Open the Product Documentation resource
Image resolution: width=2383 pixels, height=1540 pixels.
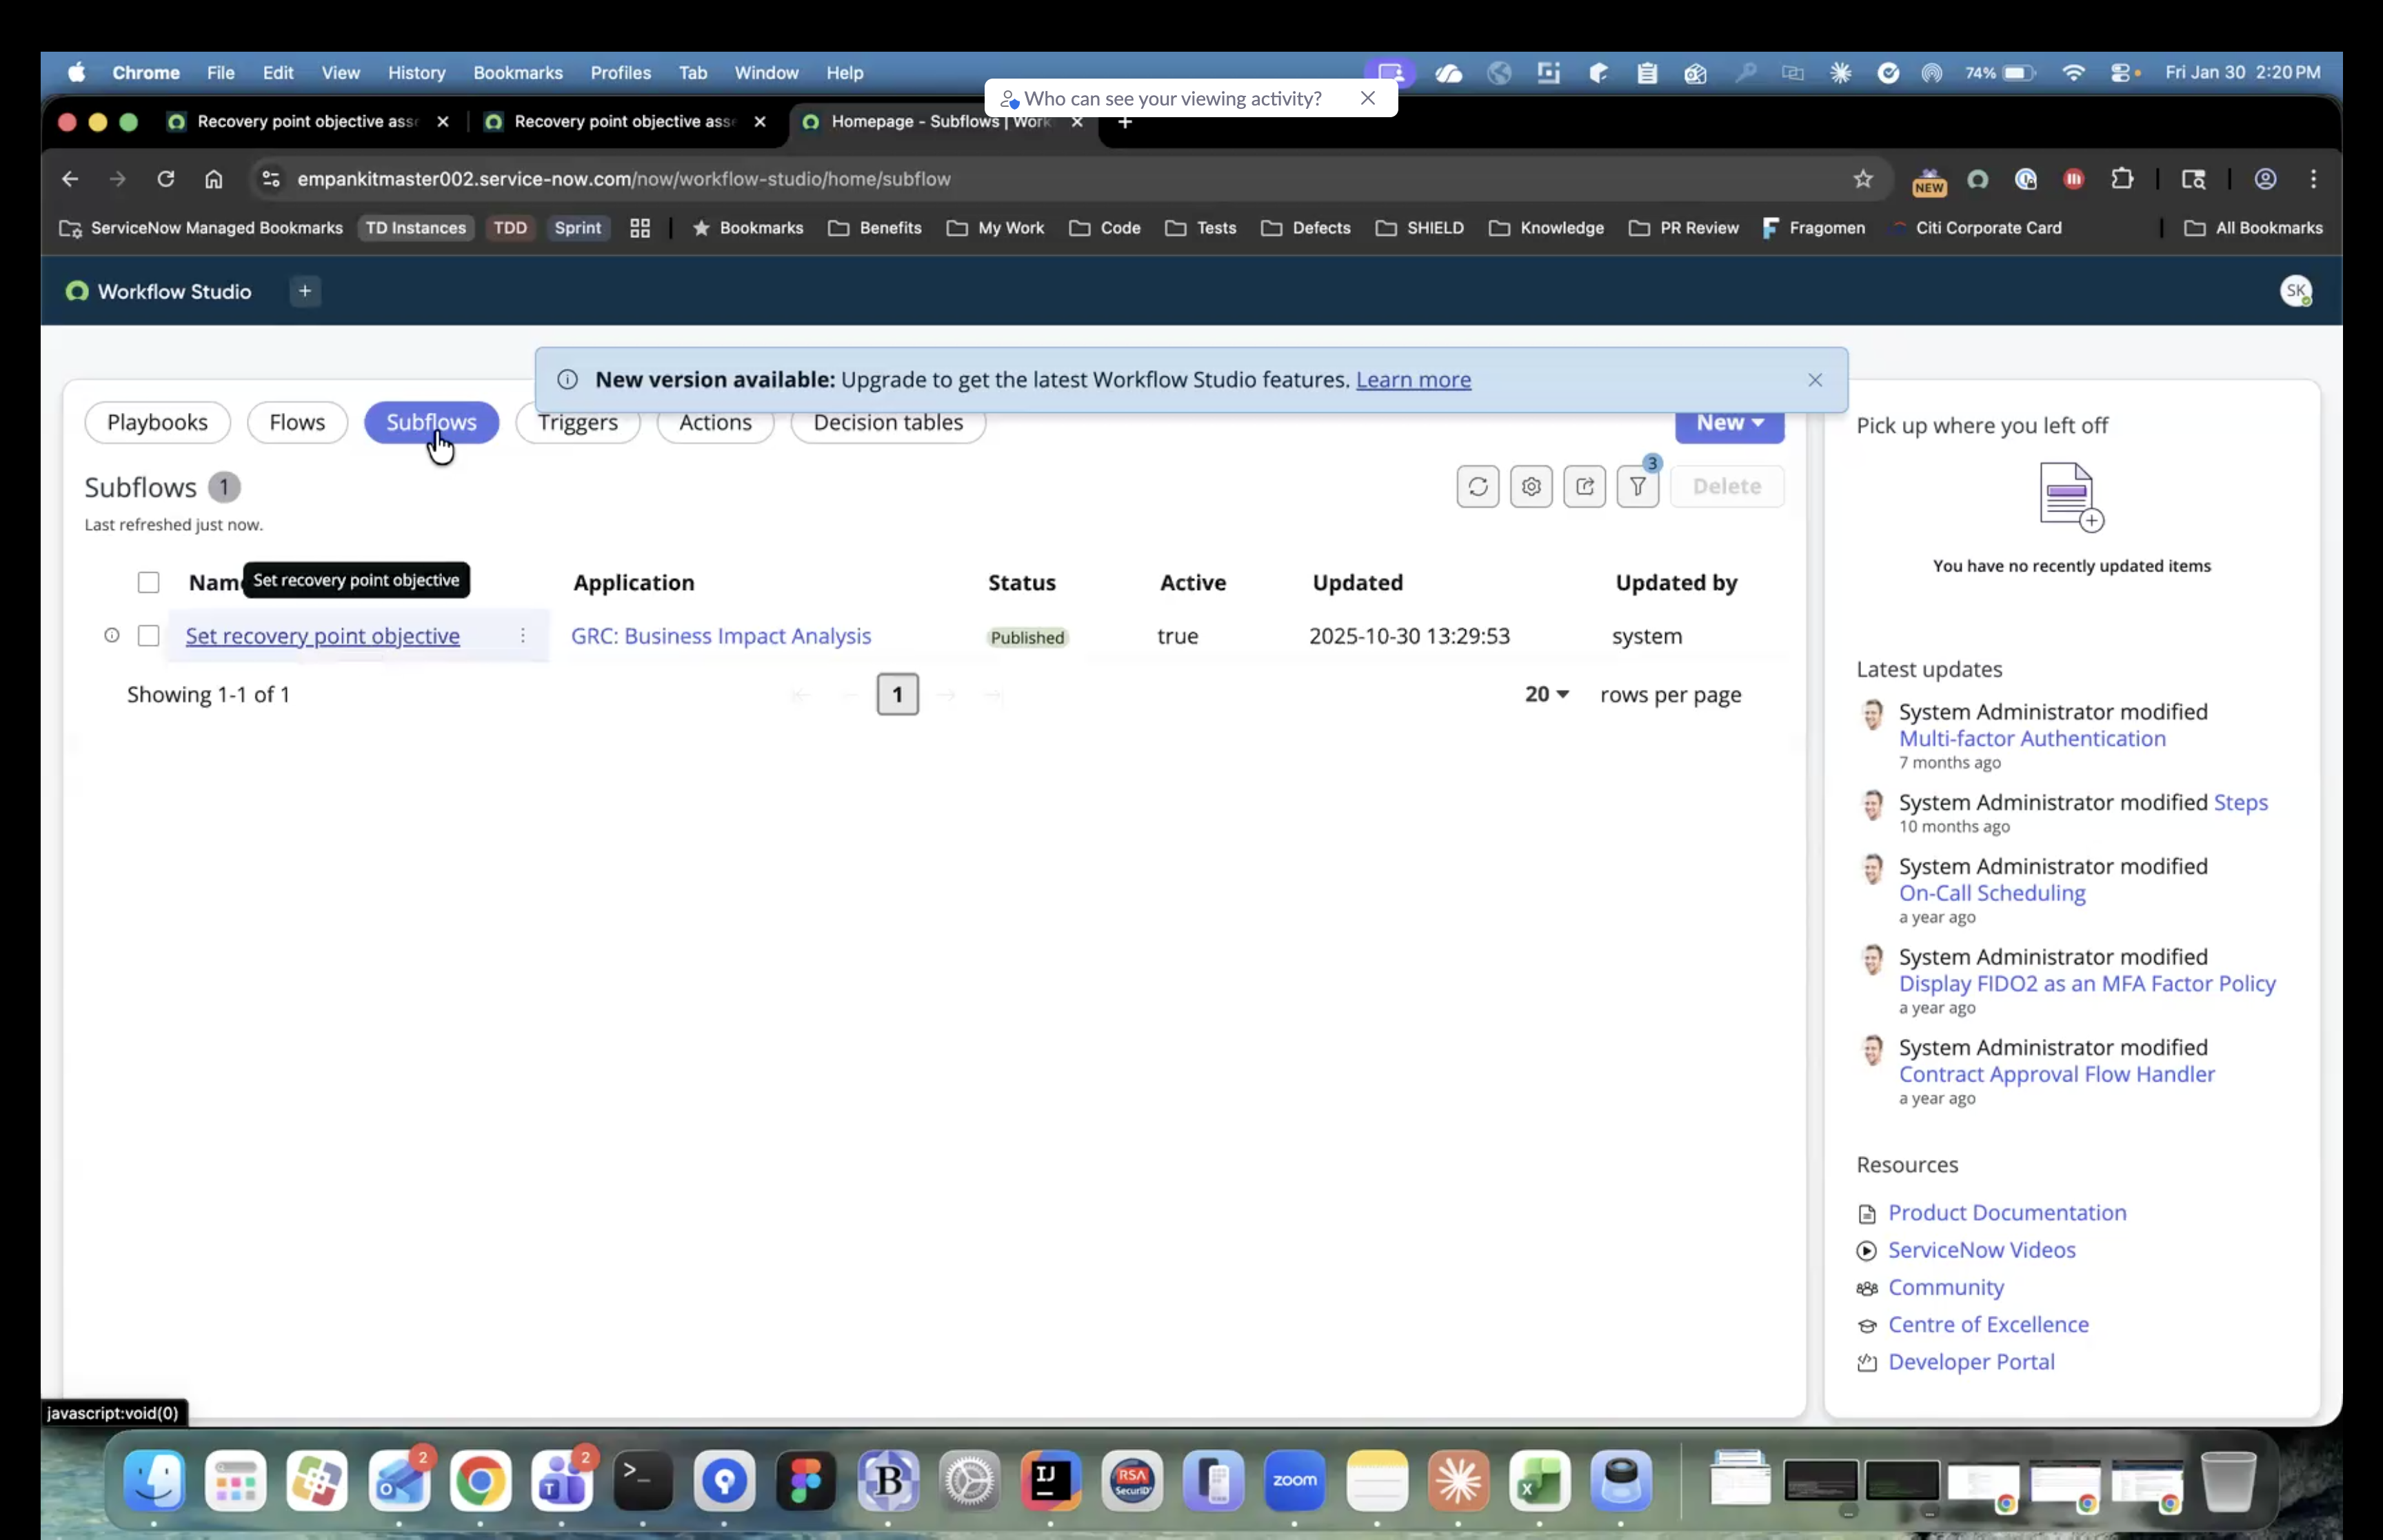click(x=2006, y=1213)
